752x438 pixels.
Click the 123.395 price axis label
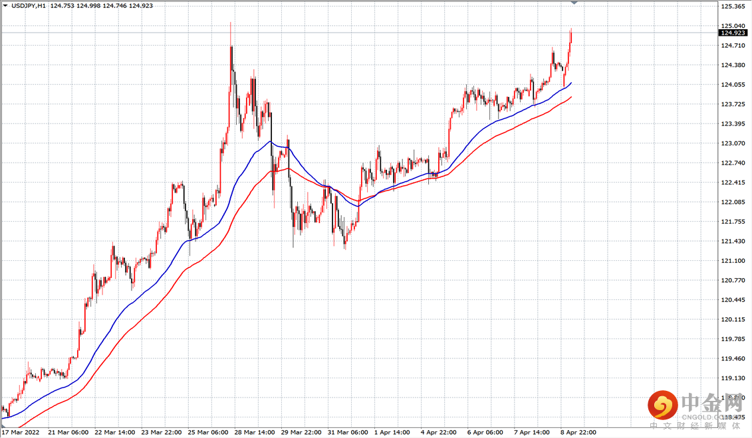733,124
